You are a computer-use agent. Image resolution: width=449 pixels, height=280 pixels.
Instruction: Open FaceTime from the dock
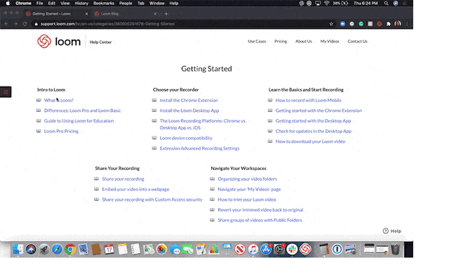pyautogui.click(x=187, y=249)
